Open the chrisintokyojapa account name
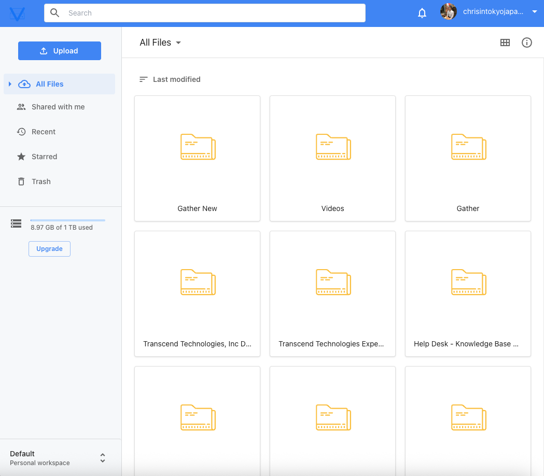 click(493, 12)
